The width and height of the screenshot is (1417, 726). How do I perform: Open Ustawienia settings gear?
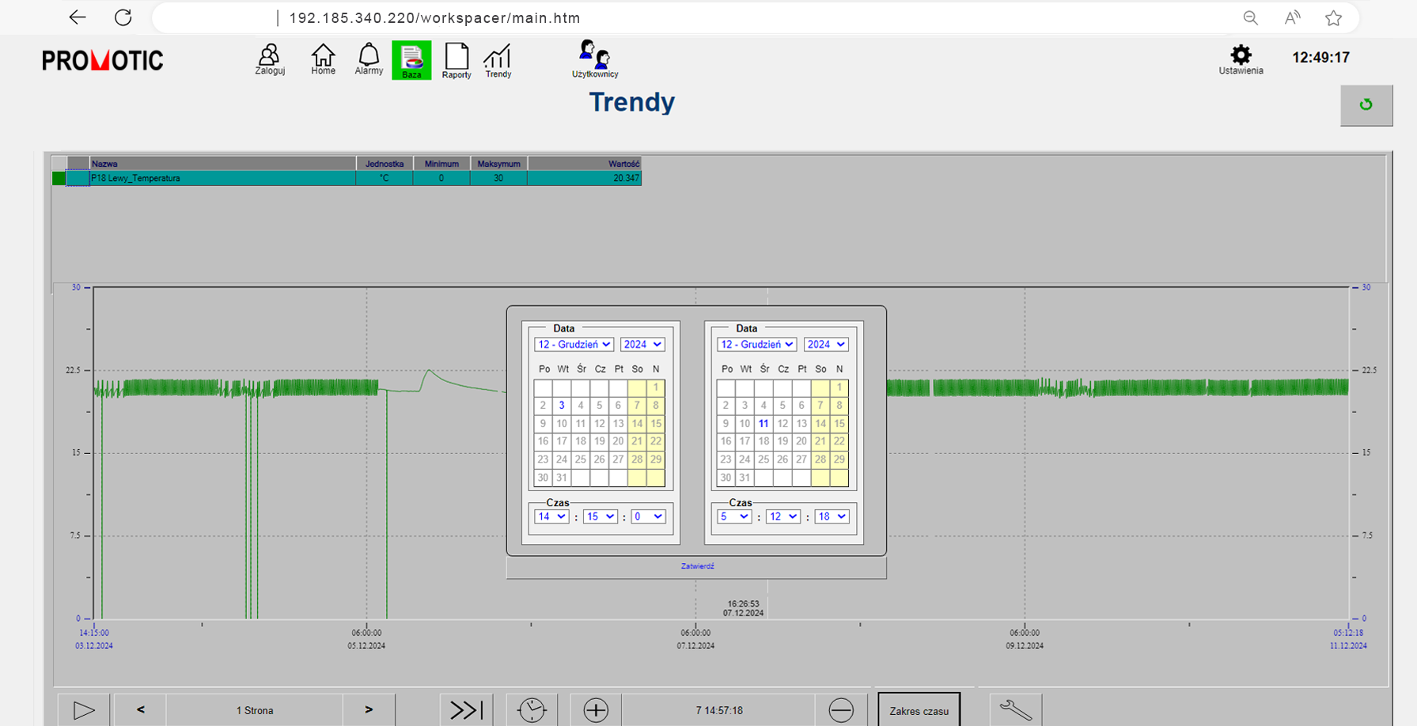click(1241, 57)
